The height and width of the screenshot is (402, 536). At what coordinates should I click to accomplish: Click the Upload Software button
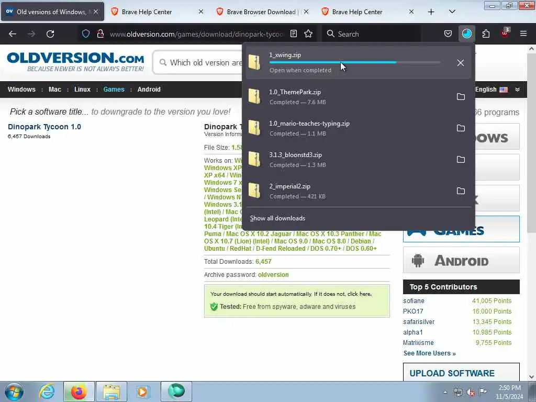461,373
